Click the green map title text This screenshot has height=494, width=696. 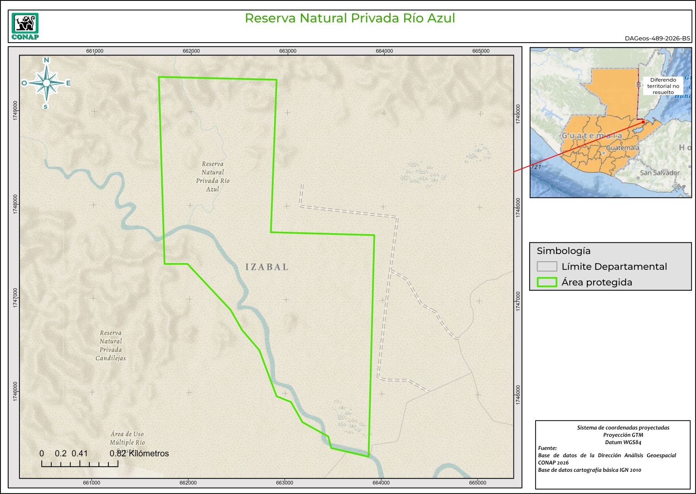[350, 18]
